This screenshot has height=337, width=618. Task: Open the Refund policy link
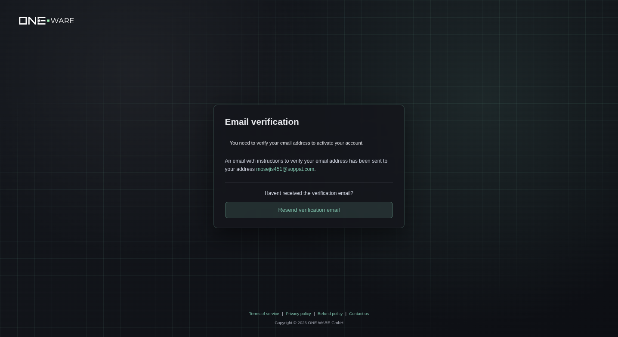click(330, 313)
